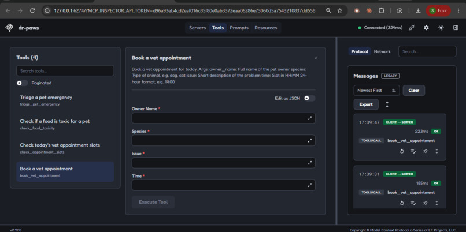The height and width of the screenshot is (232, 466).
Task: Reload the browser page
Action: click(33, 11)
